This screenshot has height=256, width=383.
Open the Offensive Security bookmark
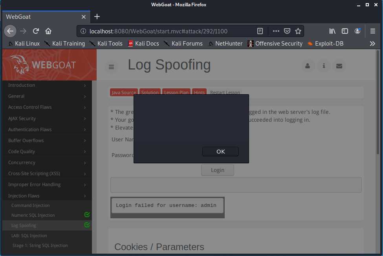pyautogui.click(x=275, y=44)
